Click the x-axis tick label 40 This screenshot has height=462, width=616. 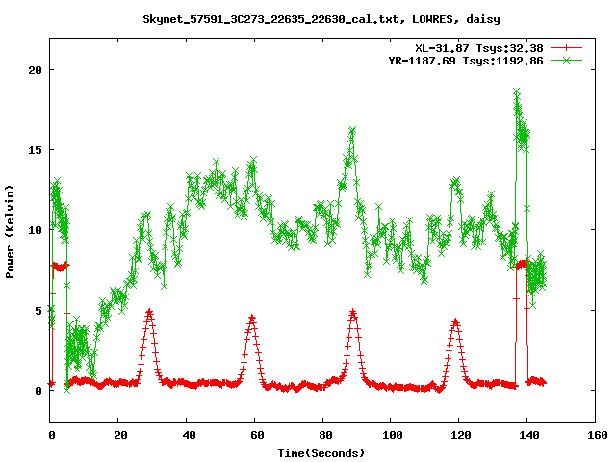click(189, 435)
